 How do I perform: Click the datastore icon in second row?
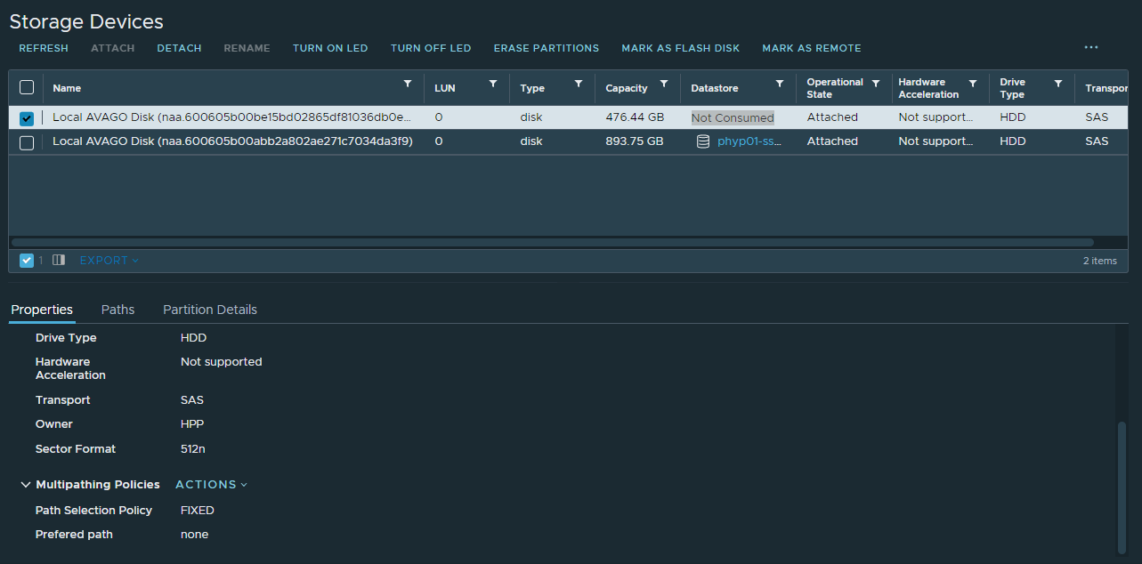tap(702, 141)
